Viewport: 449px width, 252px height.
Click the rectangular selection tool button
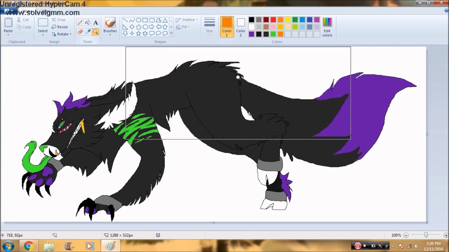[x=43, y=23]
